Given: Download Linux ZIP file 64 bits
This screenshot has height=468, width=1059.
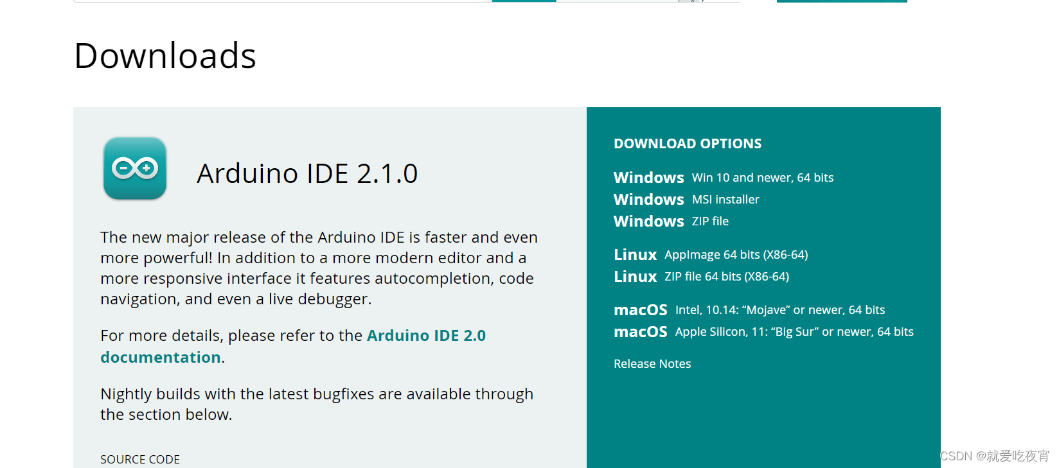Looking at the screenshot, I should pyautogui.click(x=701, y=277).
